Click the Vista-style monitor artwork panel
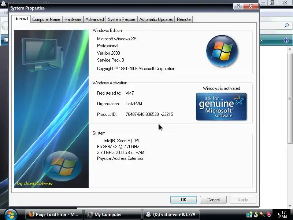This screenshot has height=220, width=293. tap(51, 109)
